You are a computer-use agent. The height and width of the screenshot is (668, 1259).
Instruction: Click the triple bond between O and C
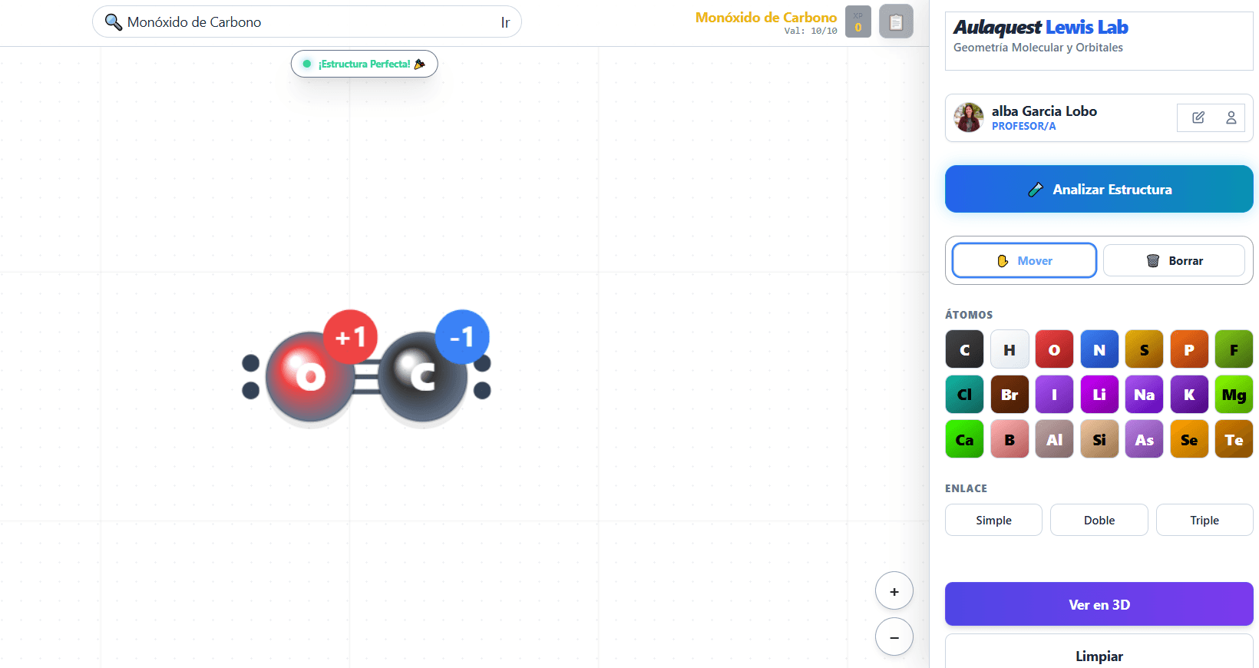(x=367, y=377)
